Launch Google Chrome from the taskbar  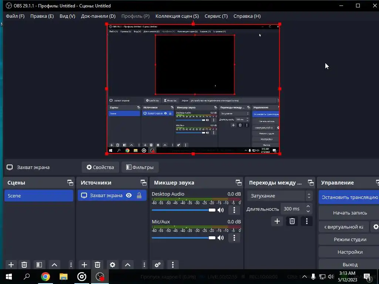click(x=45, y=277)
